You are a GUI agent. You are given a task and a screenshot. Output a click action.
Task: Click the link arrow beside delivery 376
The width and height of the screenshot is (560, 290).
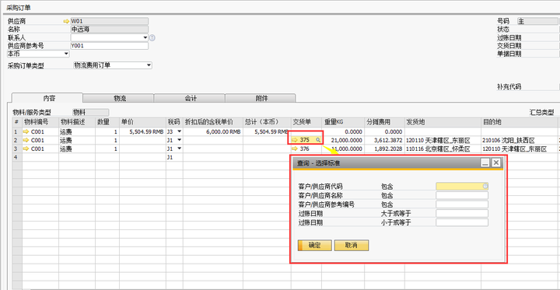pyautogui.click(x=295, y=148)
